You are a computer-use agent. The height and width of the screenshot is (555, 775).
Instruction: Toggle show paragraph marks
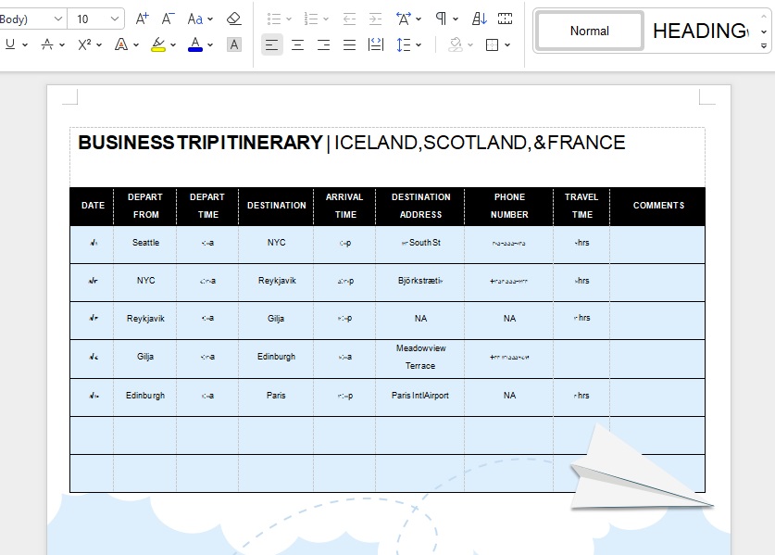point(442,19)
